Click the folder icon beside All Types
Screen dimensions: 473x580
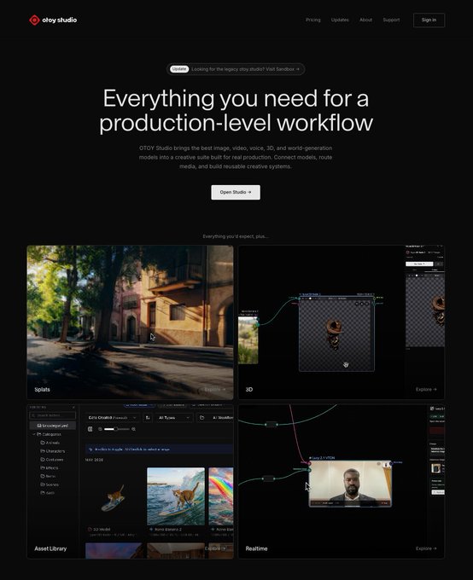pos(201,418)
